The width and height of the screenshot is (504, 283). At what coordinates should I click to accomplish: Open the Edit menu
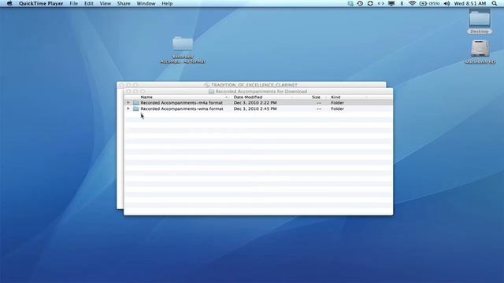(x=89, y=3)
